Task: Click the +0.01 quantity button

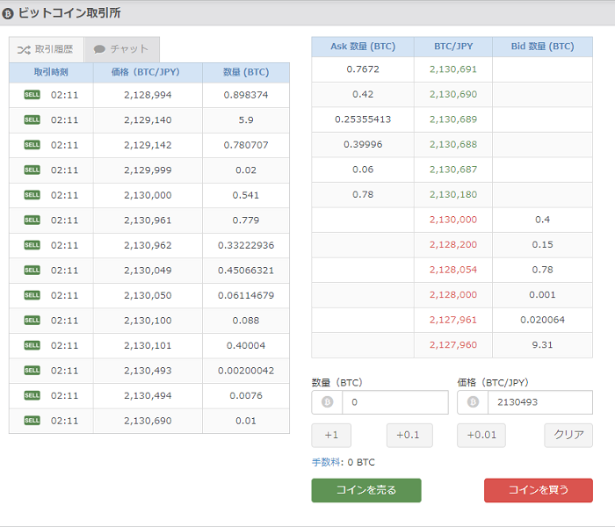Action: click(x=481, y=436)
